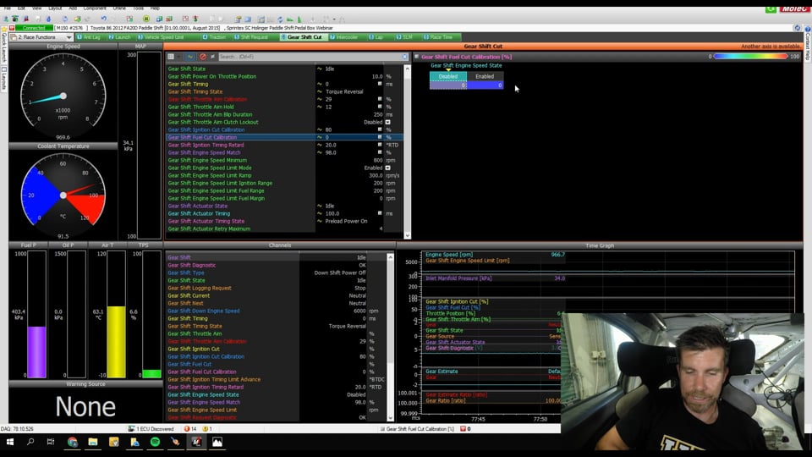Toggle the checkbox in the highlighted Gear Shift Fuel Cut Calibration row
Image resolution: width=812 pixels, height=457 pixels.
click(380, 137)
